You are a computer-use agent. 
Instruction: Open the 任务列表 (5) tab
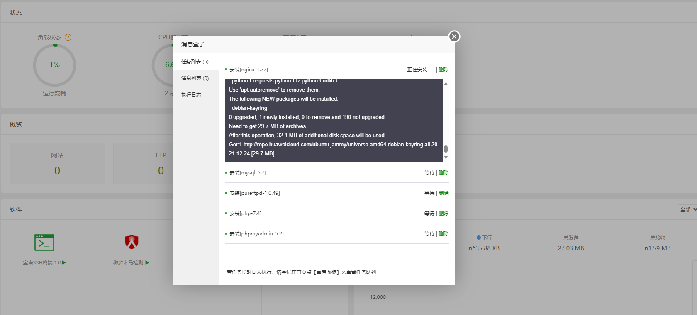point(195,61)
